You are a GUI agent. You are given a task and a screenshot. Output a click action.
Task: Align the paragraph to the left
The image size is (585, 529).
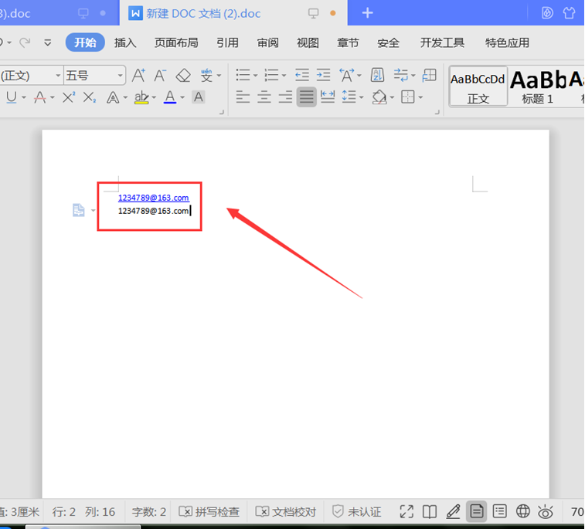click(x=243, y=97)
